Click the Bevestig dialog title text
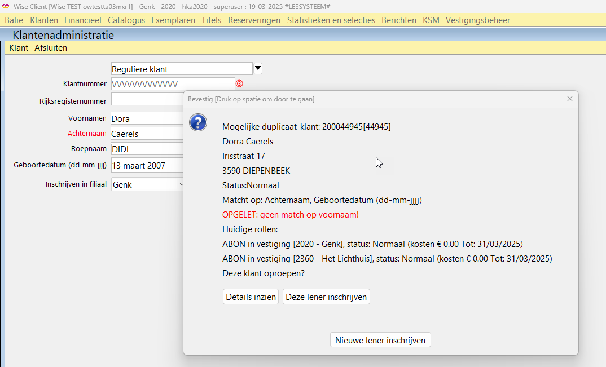This screenshot has height=367, width=606. pyautogui.click(x=251, y=99)
